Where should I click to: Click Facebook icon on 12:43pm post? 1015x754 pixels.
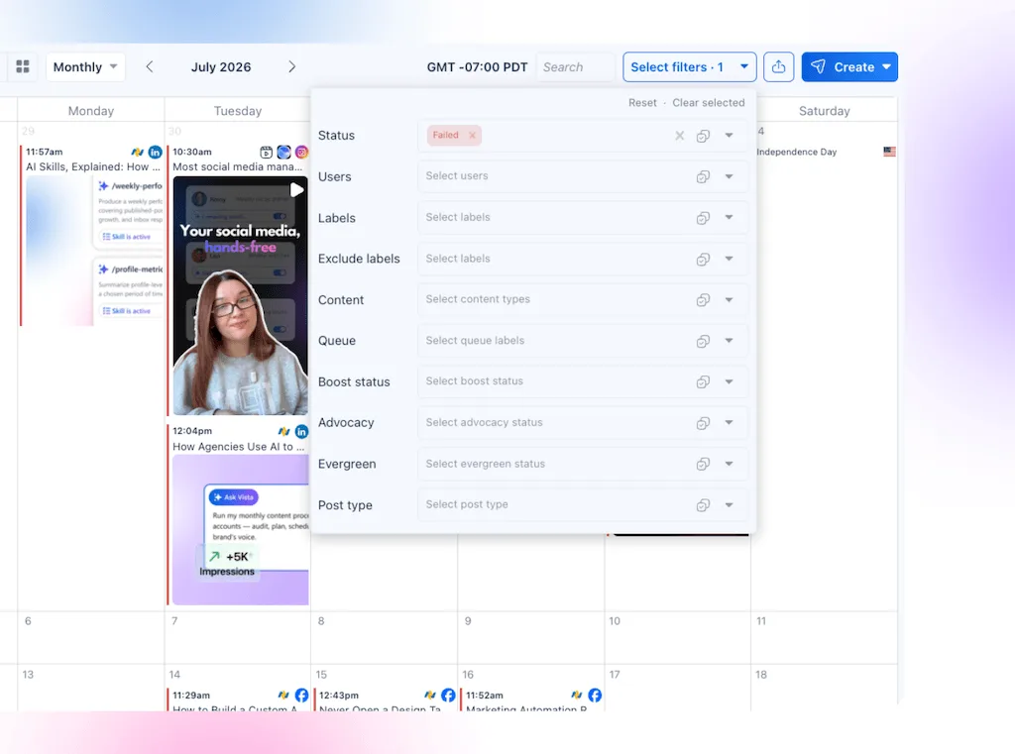(448, 696)
